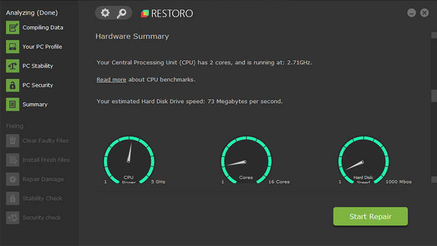Open Your PC Profile section

click(42, 47)
